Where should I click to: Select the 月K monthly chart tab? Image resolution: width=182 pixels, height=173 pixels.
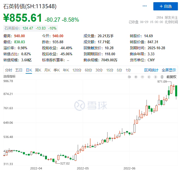(47, 70)
